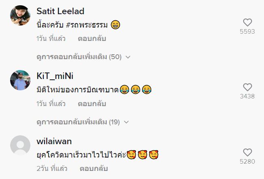This screenshot has height=179, width=264.
Task: Reply to wilaiwan's comment via ตอบกลับ
Action: coord(94,168)
